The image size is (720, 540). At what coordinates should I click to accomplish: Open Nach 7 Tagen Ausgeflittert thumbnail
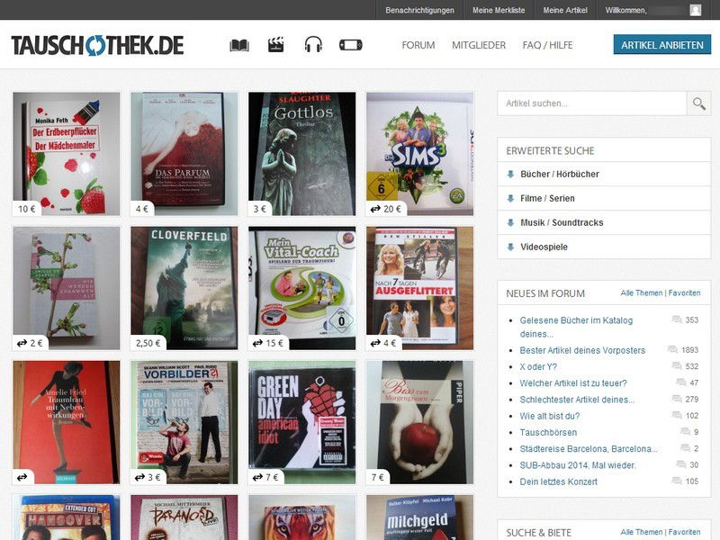[419, 288]
